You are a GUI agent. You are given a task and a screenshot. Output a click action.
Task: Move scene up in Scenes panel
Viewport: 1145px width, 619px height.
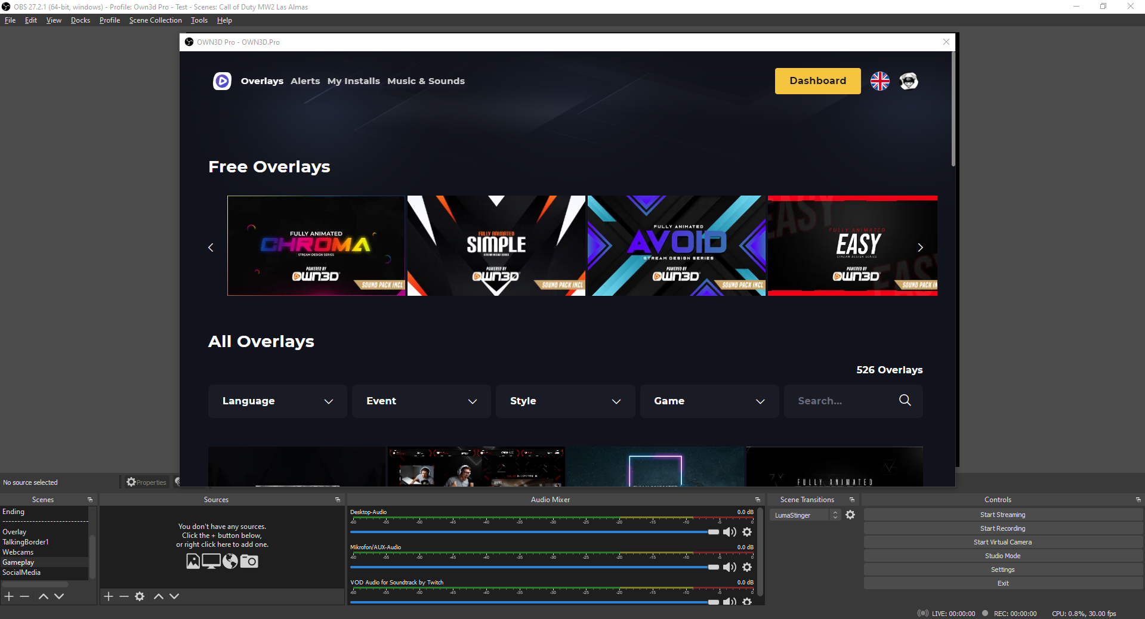tap(43, 596)
